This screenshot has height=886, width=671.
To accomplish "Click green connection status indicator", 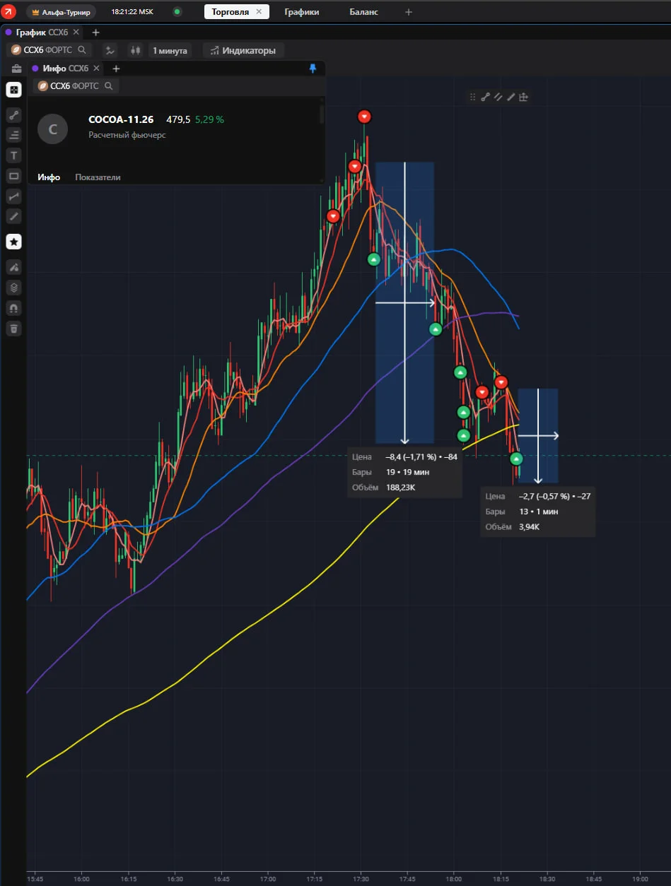I will point(177,12).
